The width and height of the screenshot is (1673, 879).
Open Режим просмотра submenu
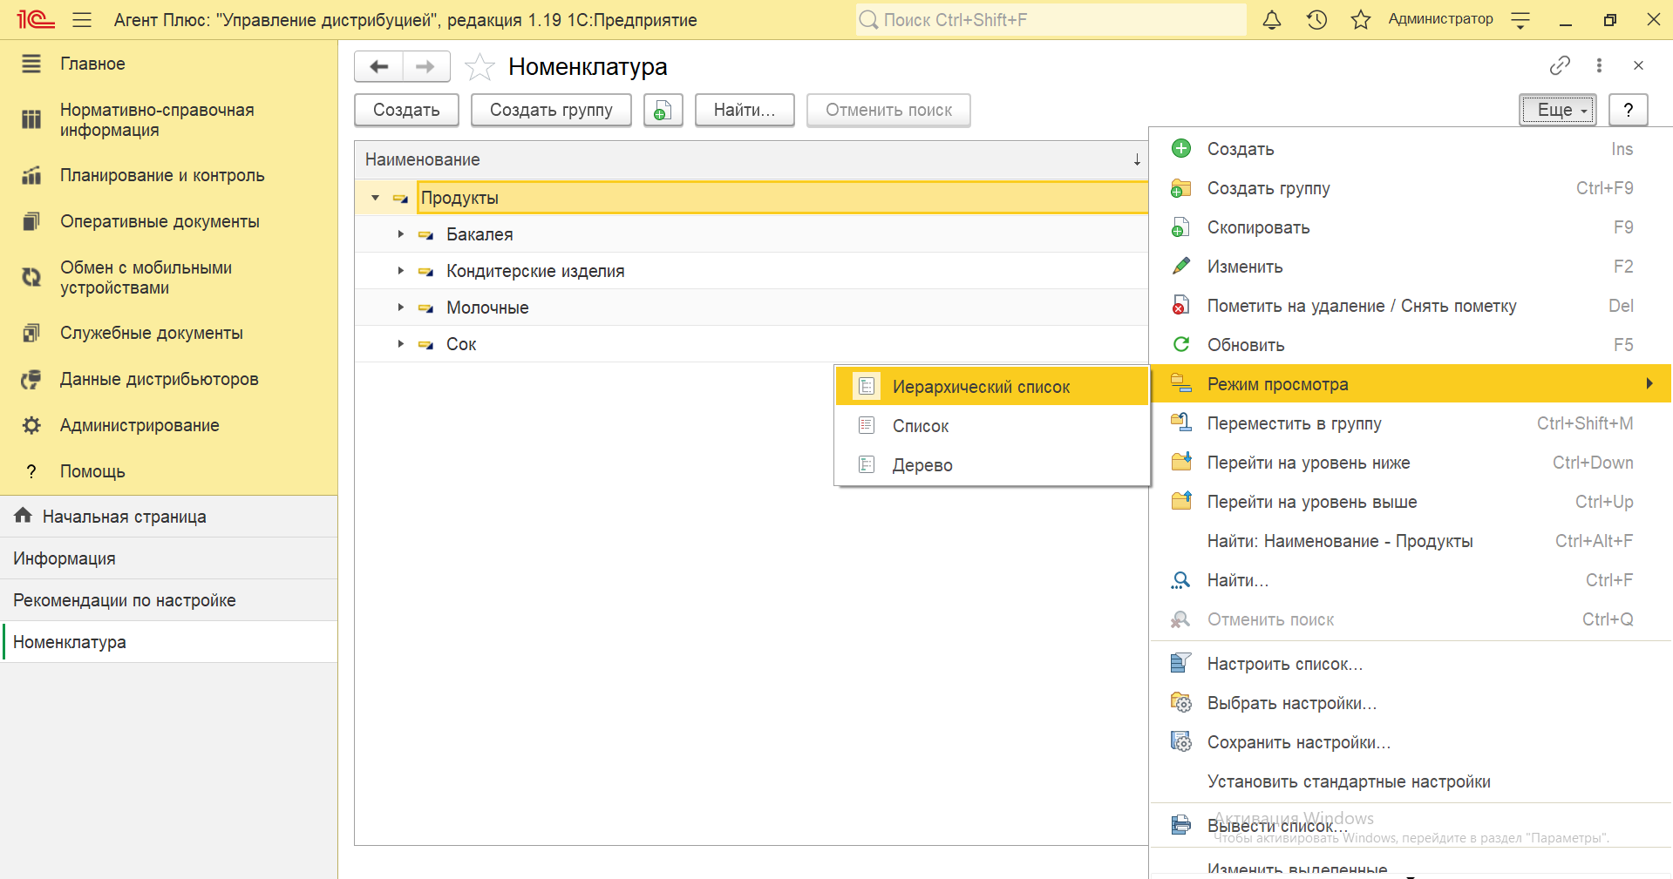1411,384
